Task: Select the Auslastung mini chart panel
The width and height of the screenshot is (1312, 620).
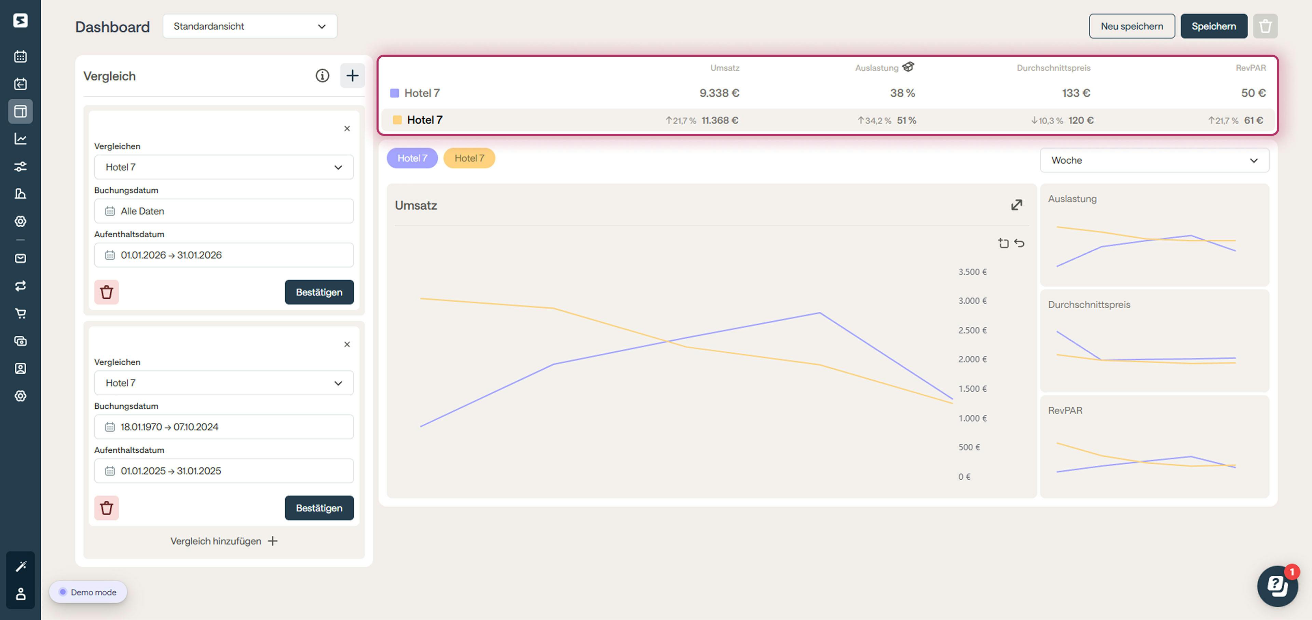Action: coord(1153,235)
